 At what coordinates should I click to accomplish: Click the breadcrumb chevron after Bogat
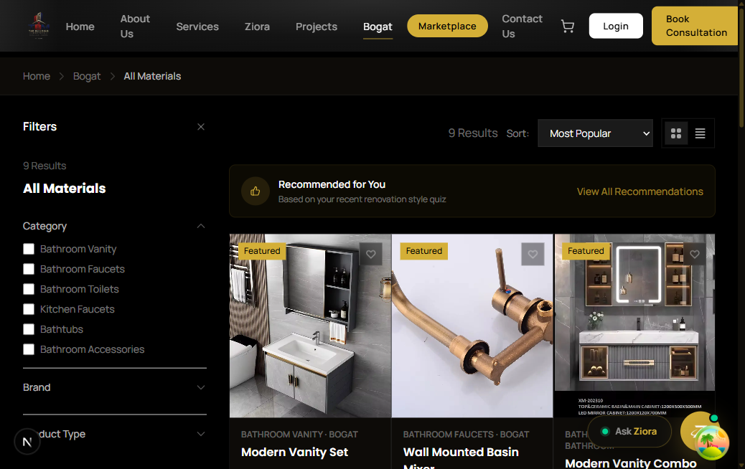tap(113, 77)
